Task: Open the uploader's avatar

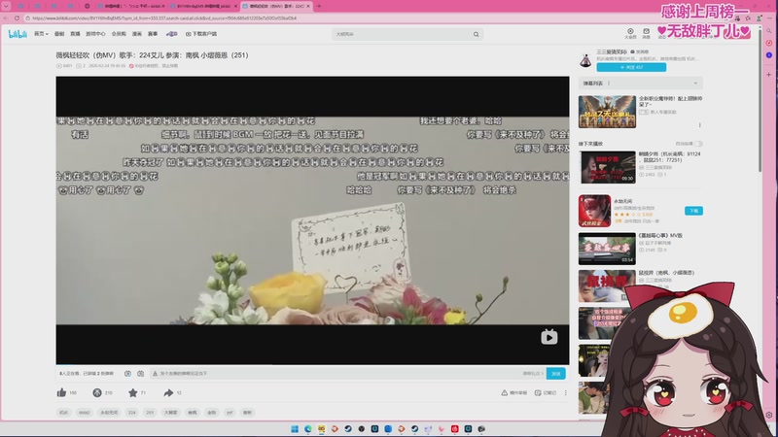Action: 585,60
